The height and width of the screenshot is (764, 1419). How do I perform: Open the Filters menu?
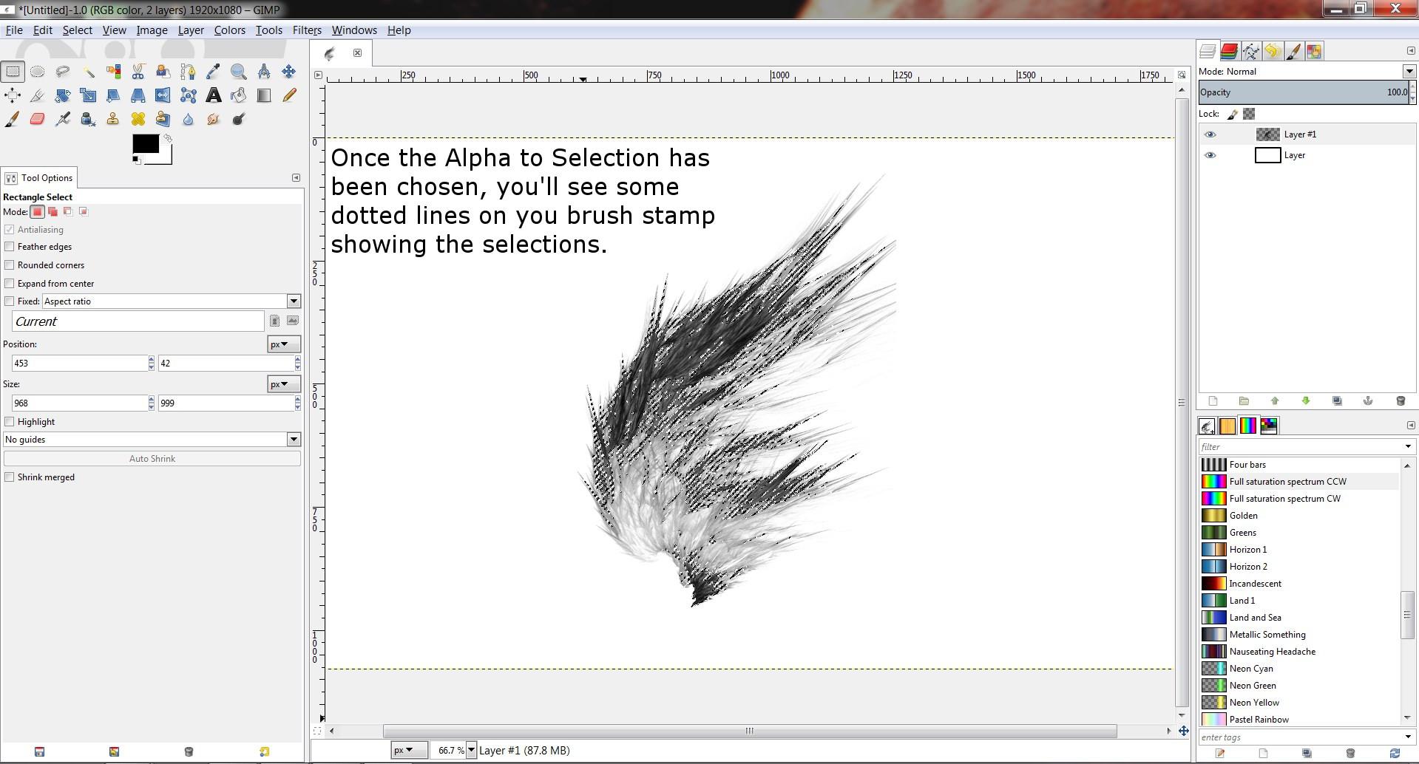(307, 30)
